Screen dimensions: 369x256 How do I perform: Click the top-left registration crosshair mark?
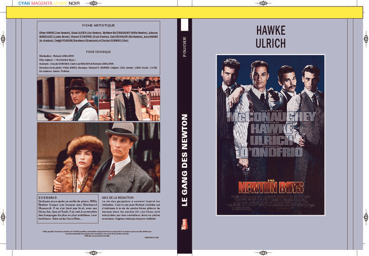point(93,3)
